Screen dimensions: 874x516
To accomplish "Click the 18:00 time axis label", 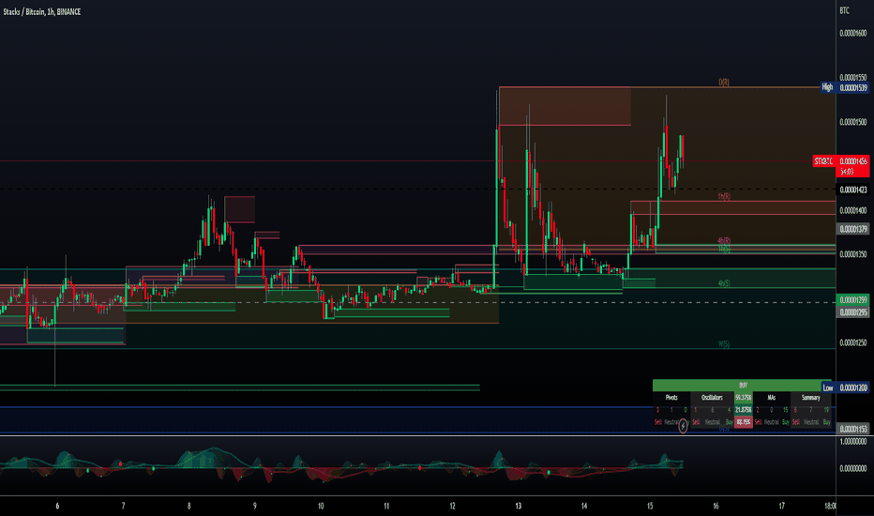I will pos(830,507).
